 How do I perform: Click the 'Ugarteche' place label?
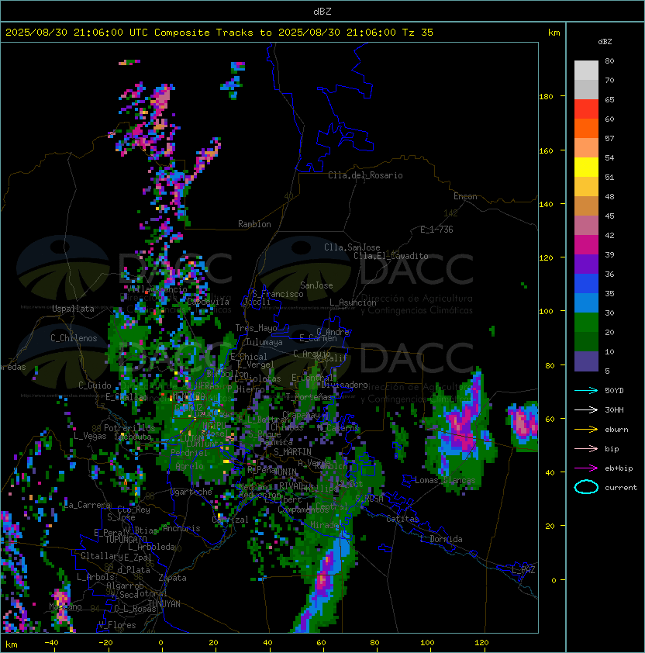click(191, 492)
